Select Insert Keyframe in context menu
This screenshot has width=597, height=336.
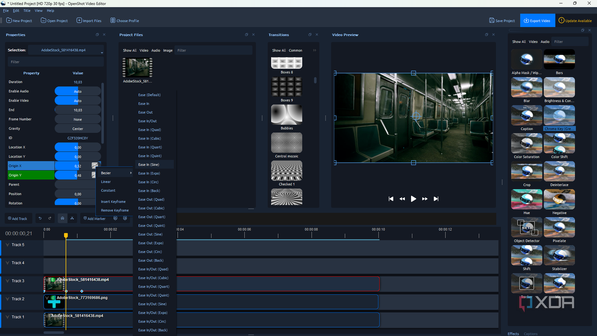click(x=113, y=202)
